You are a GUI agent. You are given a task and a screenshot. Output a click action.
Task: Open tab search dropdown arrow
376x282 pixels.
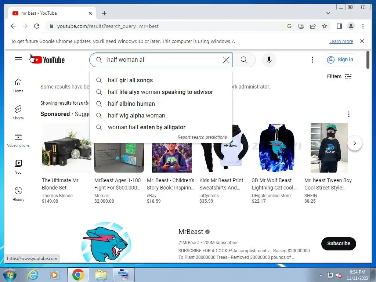(x=328, y=13)
